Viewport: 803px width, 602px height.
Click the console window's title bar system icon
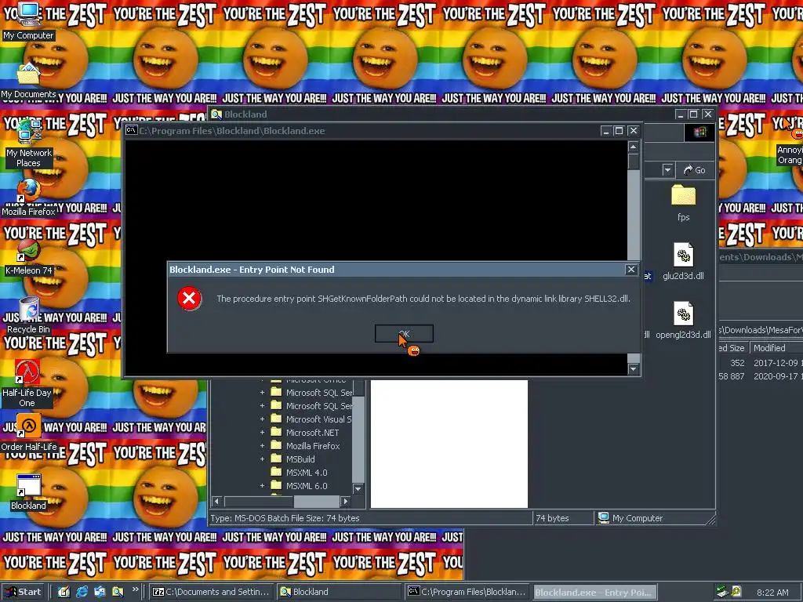point(132,131)
